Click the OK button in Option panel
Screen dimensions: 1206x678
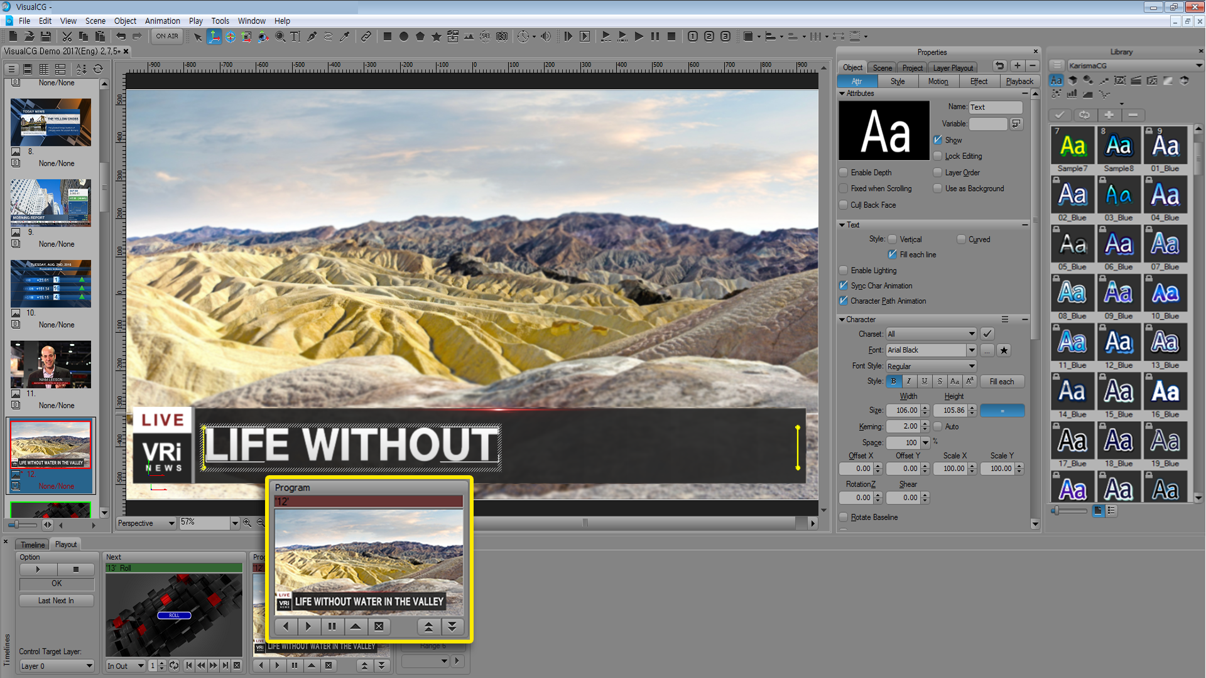[x=57, y=584]
